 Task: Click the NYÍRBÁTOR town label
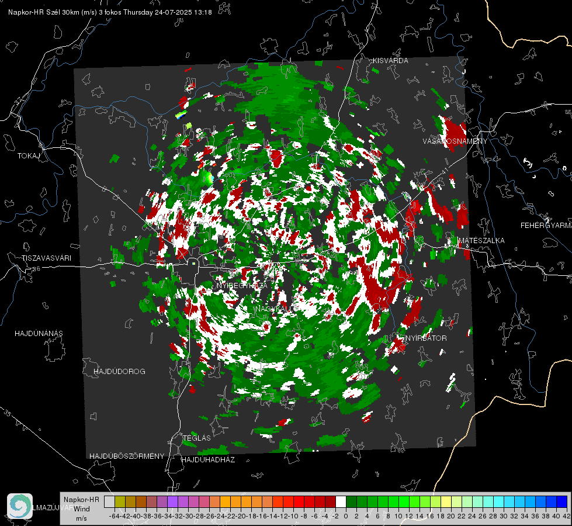(426, 338)
